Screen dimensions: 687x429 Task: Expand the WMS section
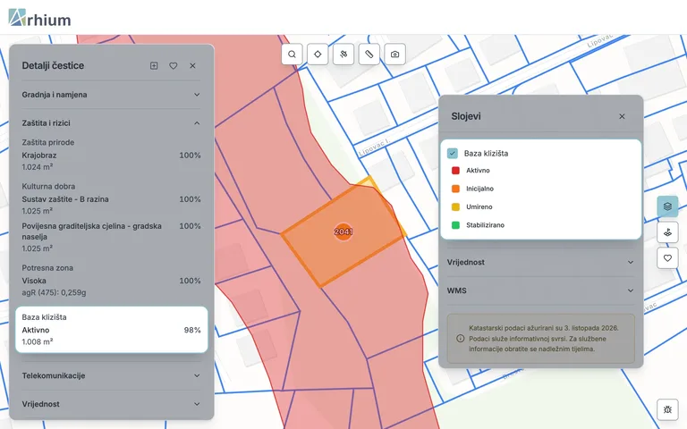tap(540, 290)
